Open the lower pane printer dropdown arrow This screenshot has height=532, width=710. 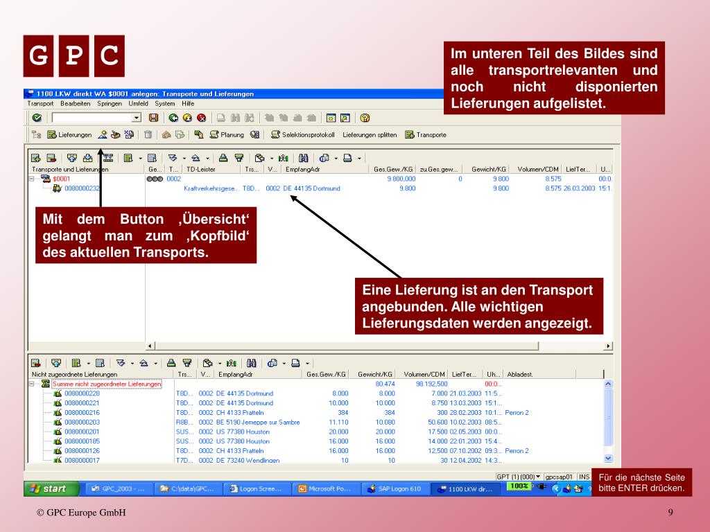[x=307, y=363]
